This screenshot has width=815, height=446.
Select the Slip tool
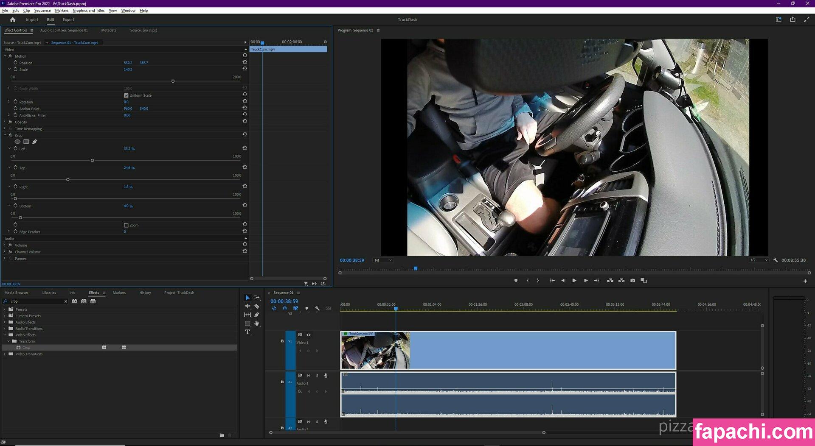(247, 315)
